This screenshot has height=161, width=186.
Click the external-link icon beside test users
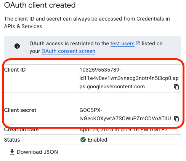138,43
